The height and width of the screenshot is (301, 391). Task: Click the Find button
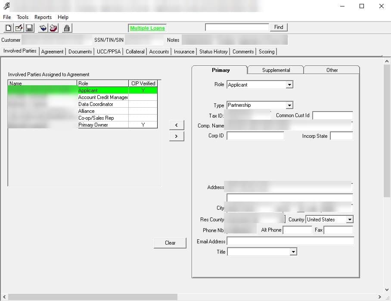(x=279, y=27)
